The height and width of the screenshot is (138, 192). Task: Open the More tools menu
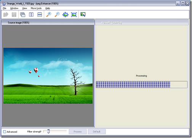tap(36, 8)
